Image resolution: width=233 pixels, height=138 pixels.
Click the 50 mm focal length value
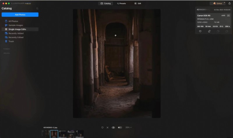(x=208, y=26)
